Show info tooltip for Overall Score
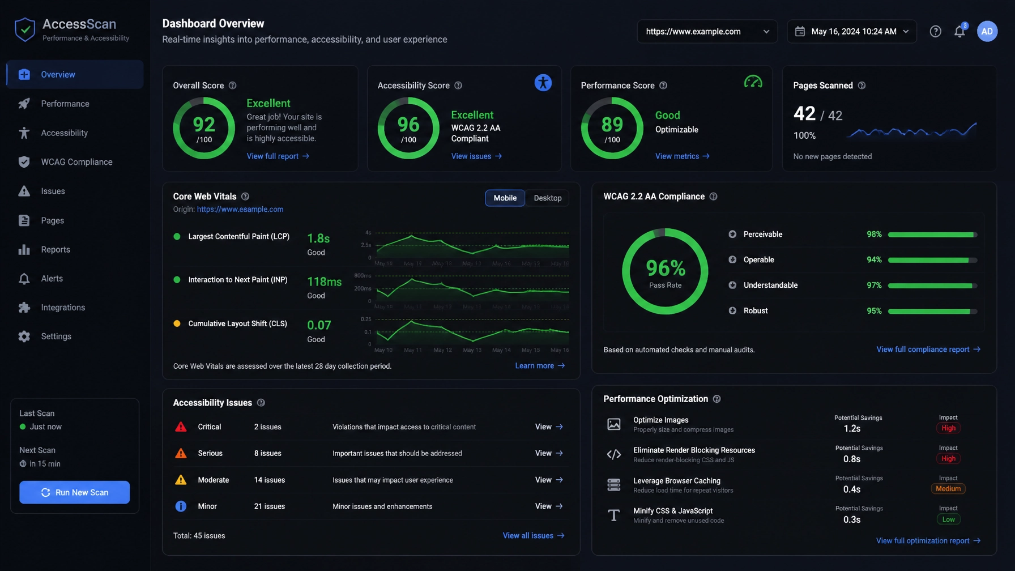This screenshot has height=571, width=1015. click(232, 86)
